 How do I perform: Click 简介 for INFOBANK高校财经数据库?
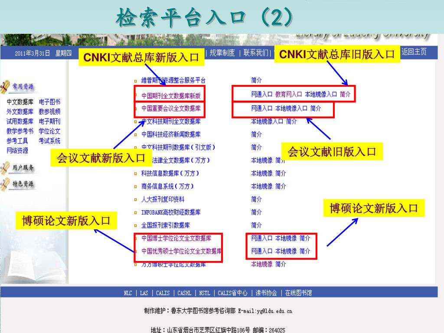(257, 212)
